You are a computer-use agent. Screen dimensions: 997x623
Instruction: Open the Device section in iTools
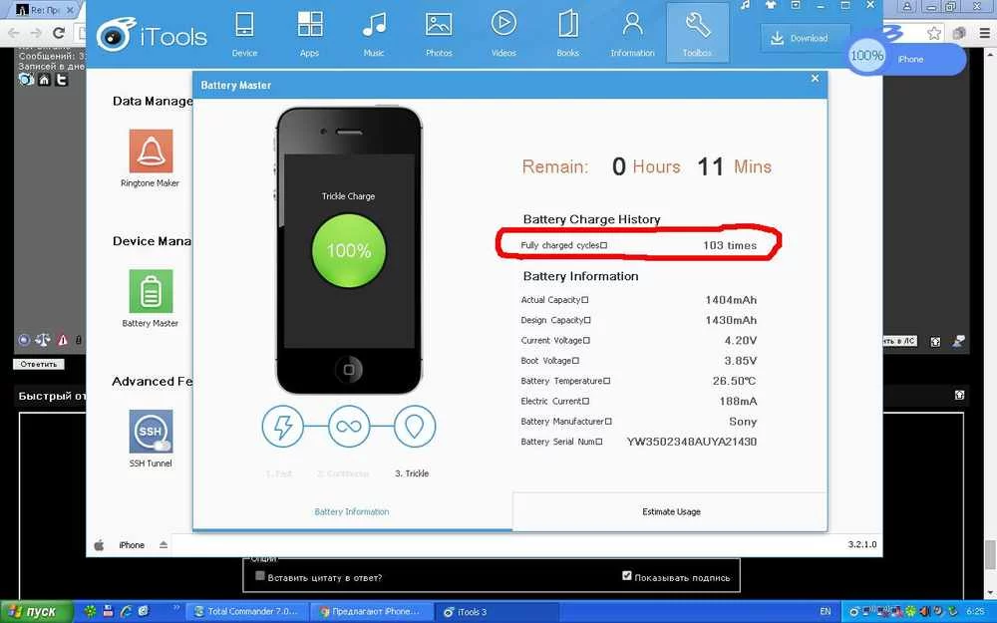(244, 33)
